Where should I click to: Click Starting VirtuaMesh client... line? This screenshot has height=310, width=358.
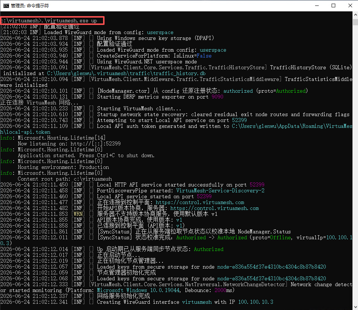tap(139, 108)
